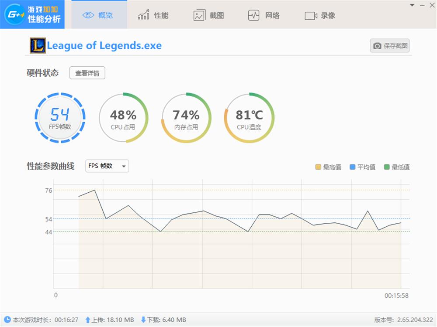Screen dimensions: 437x327
Task: Click the 查看详情 button
Action: tap(87, 73)
